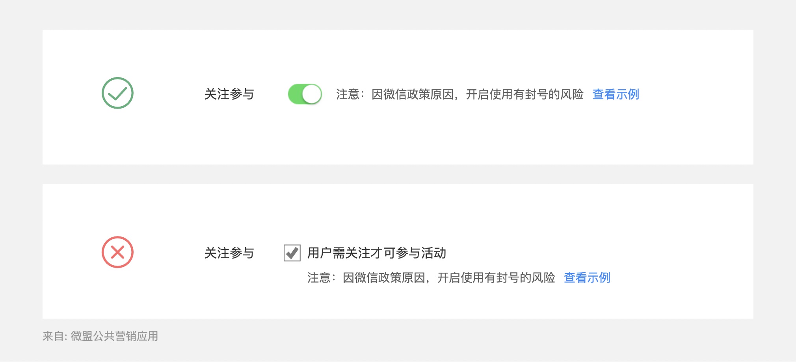Click the gray tick mark inside the checkbox

(292, 253)
